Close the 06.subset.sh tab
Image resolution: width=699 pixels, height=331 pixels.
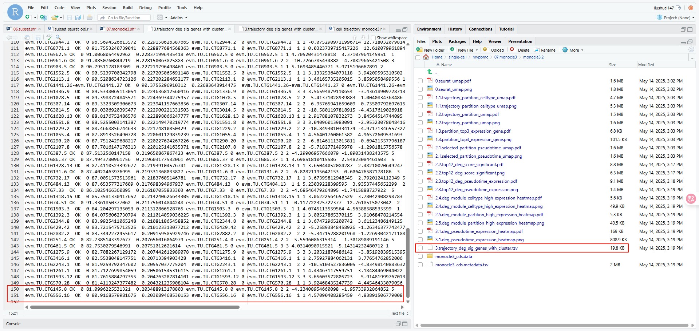pyautogui.click(x=39, y=29)
